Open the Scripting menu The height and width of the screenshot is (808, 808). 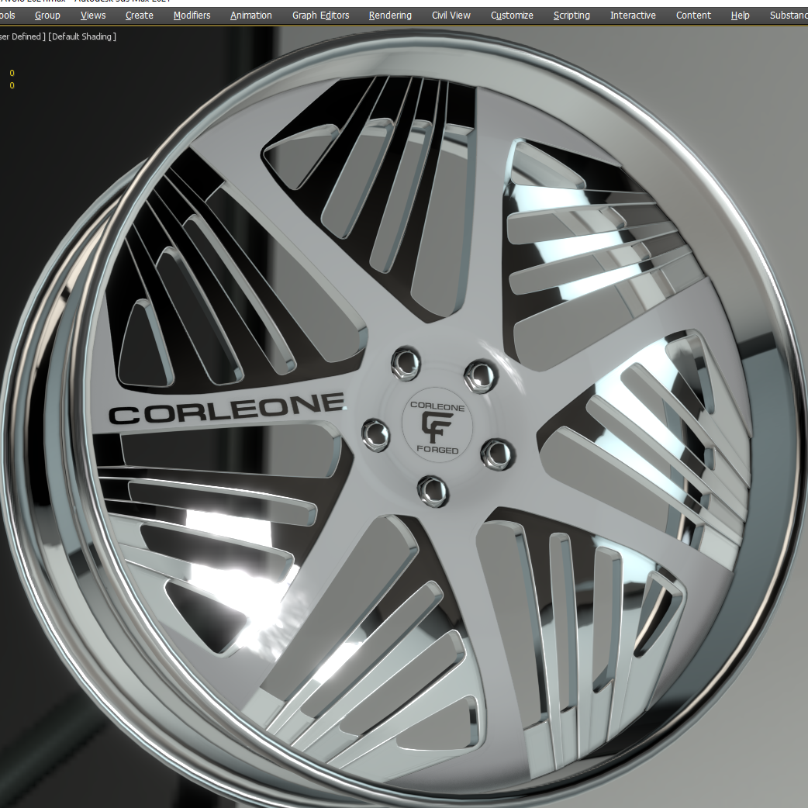coord(571,16)
